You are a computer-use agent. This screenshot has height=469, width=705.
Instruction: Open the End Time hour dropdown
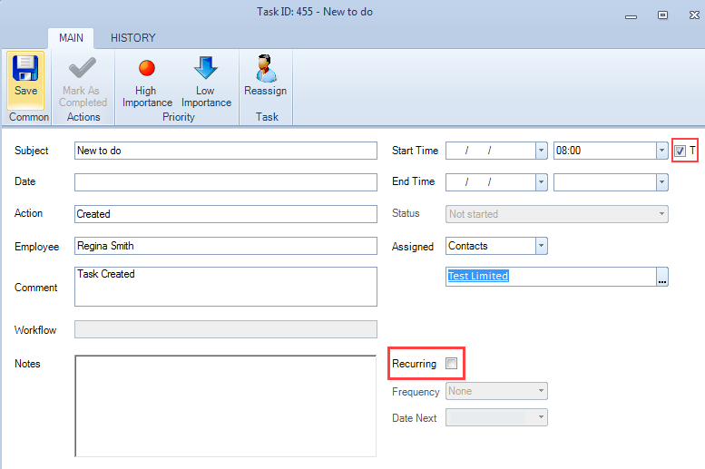coord(661,182)
